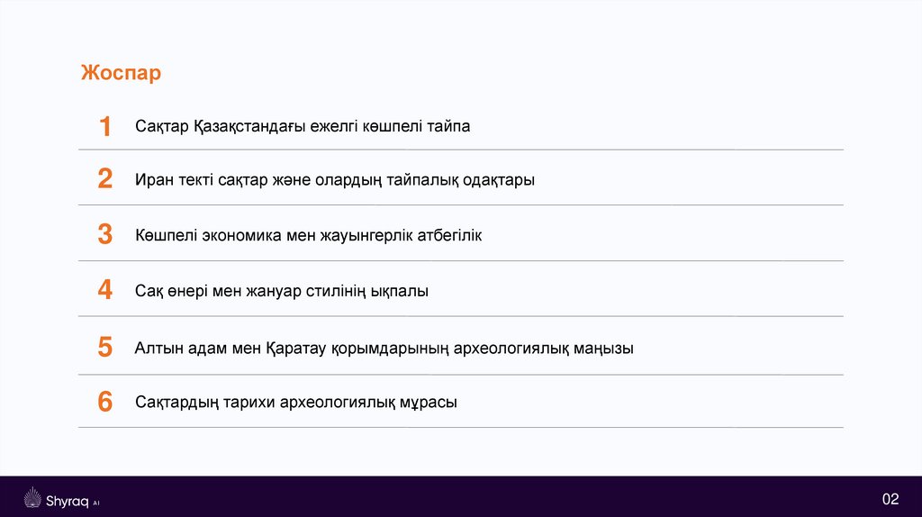The width and height of the screenshot is (922, 517).
Task: Click the Shyraq wordmark in the footer
Action: [x=68, y=501]
